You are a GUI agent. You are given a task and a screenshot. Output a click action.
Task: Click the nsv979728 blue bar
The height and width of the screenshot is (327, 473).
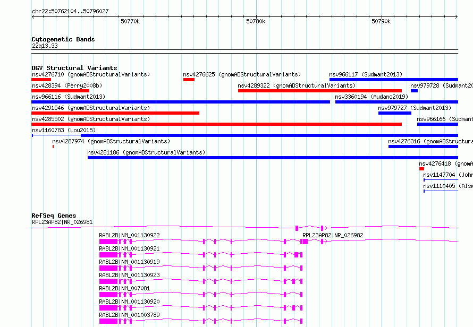(414, 91)
